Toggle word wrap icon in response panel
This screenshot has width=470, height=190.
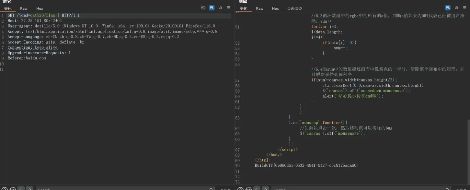pos(448,8)
